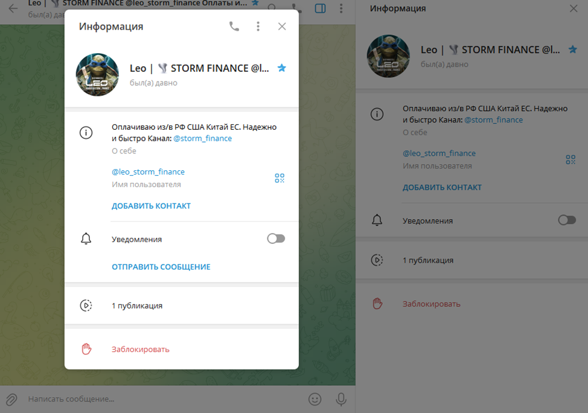Open @storm_finance link in side panel
Viewport: 588px width, 413px height.
(x=493, y=120)
